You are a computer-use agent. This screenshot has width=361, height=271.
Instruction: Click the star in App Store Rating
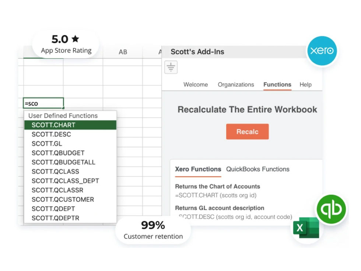[76, 39]
